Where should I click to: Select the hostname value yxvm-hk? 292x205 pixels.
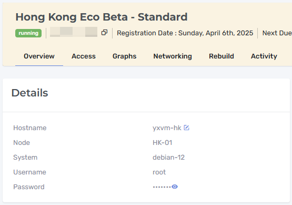pyautogui.click(x=167, y=128)
